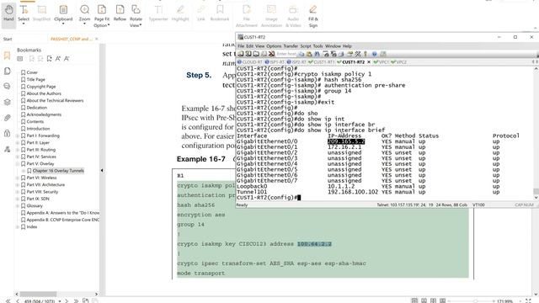Screen dimensions: 539x303
Task: Expand Part VI: Wireless bookmark
Action: coord(18,178)
